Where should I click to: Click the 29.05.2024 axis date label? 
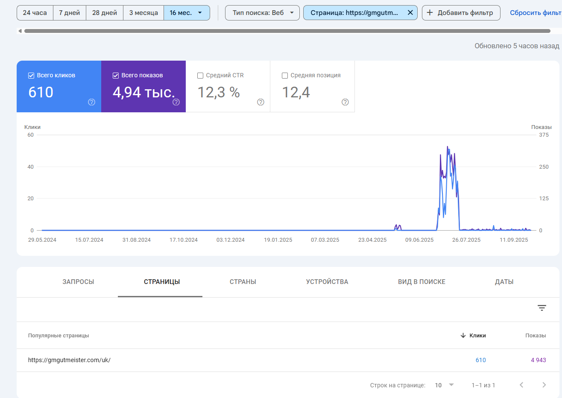point(42,240)
